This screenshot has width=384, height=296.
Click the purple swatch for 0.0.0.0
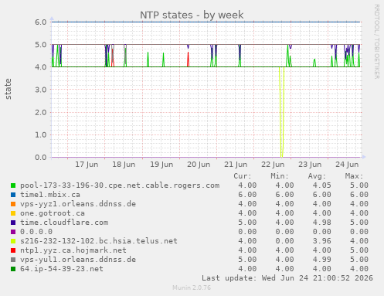coord(13,232)
